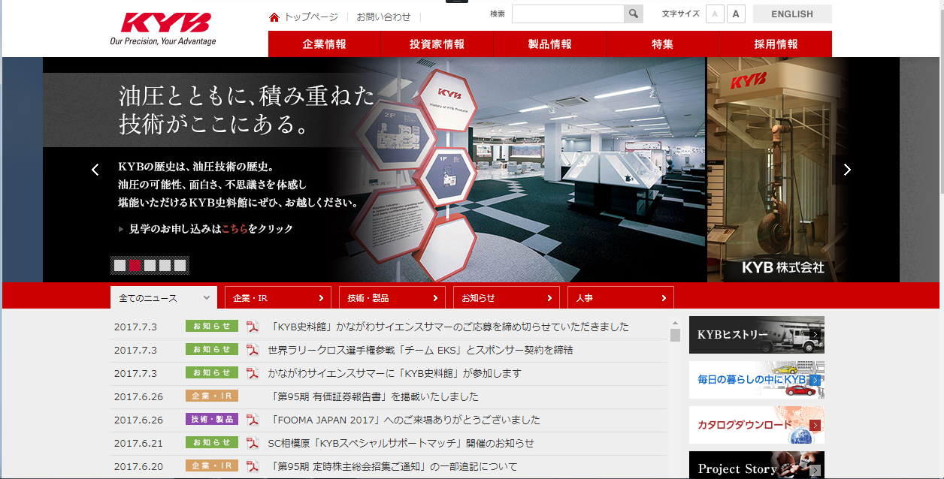Open the 製品情報 navigation menu
Viewport: 944px width, 479px height.
point(550,44)
